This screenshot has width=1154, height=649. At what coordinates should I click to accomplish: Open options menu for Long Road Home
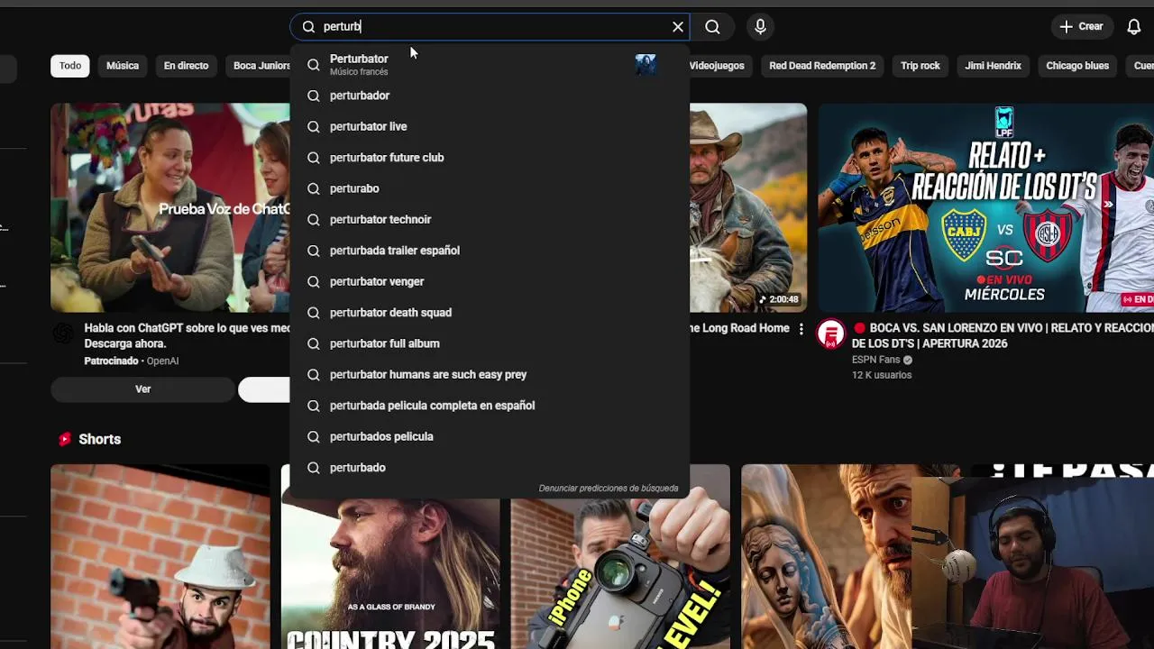tap(801, 330)
